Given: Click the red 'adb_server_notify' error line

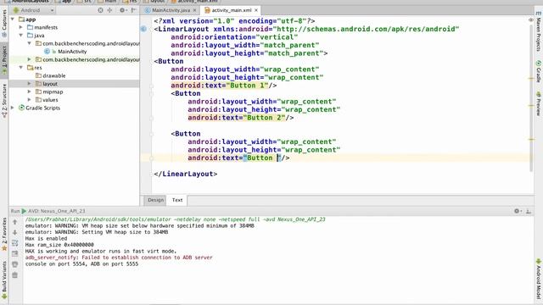Looking at the screenshot, I should [x=119, y=258].
